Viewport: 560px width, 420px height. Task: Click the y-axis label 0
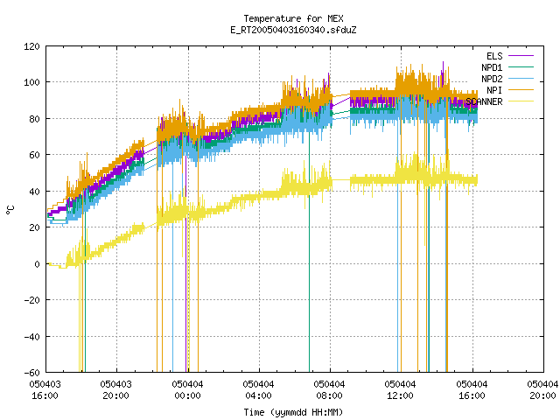pos(37,264)
